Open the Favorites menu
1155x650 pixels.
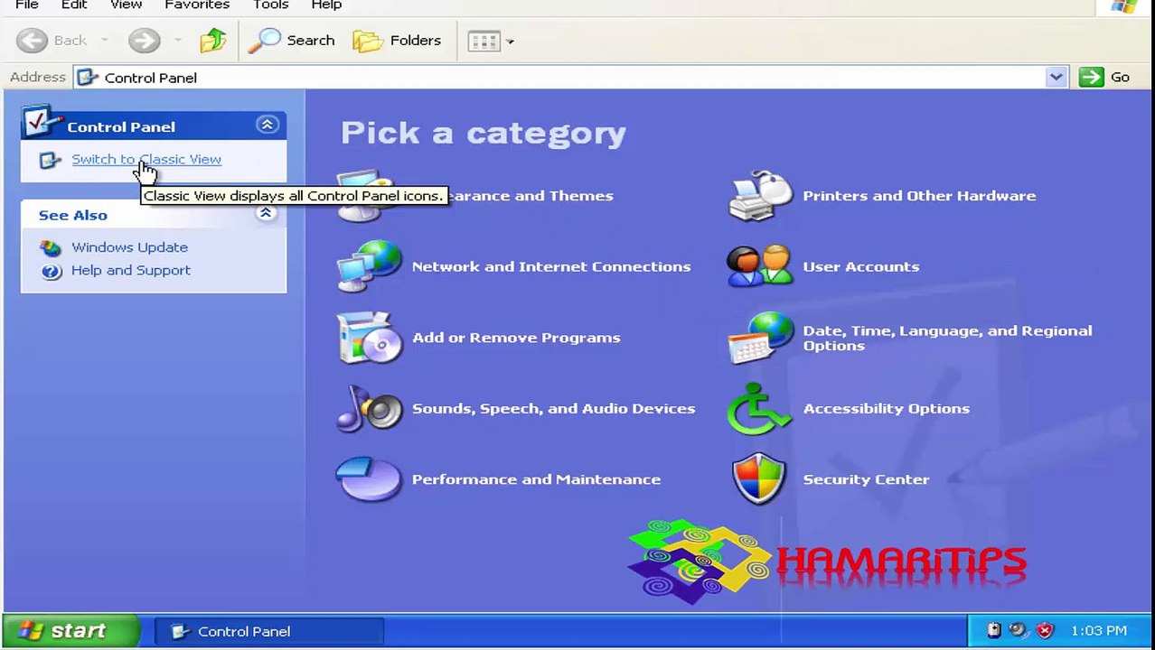(x=197, y=5)
